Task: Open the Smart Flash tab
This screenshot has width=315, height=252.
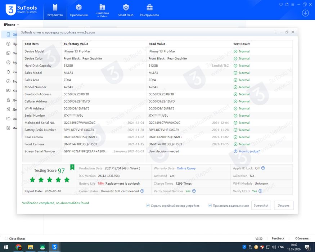Action: 126,10
